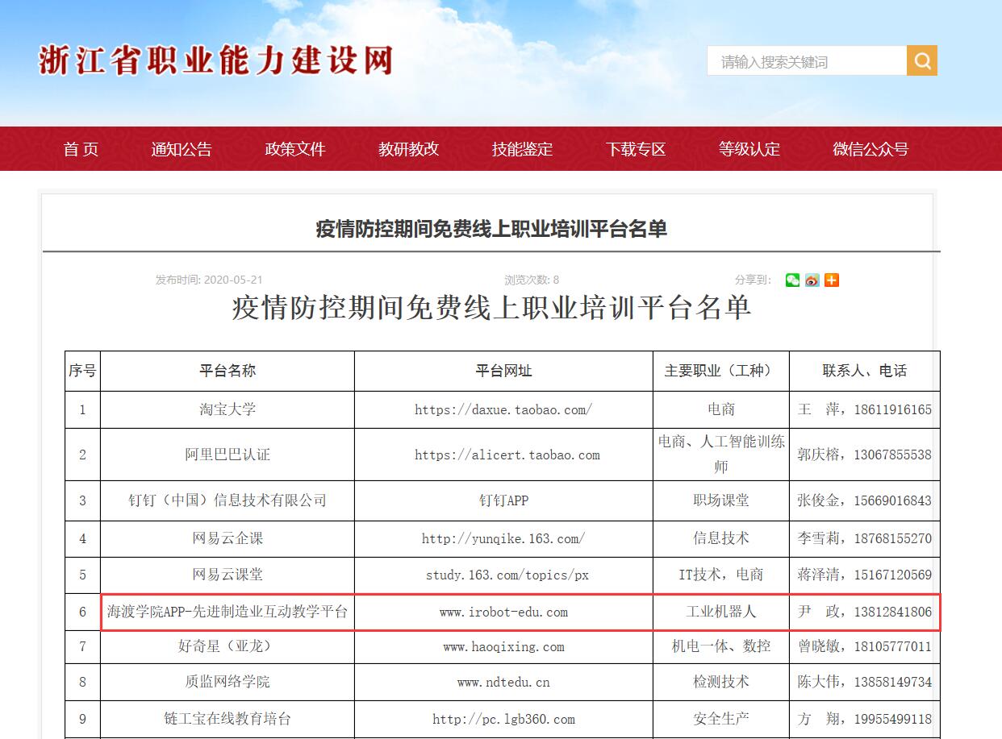Open more share options plus icon
The image size is (1002, 739).
tap(832, 280)
